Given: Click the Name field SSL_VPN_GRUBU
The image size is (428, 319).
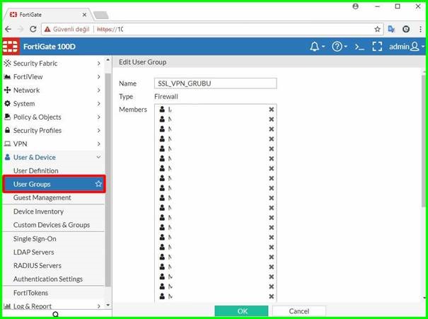Looking at the screenshot, I should (x=215, y=83).
